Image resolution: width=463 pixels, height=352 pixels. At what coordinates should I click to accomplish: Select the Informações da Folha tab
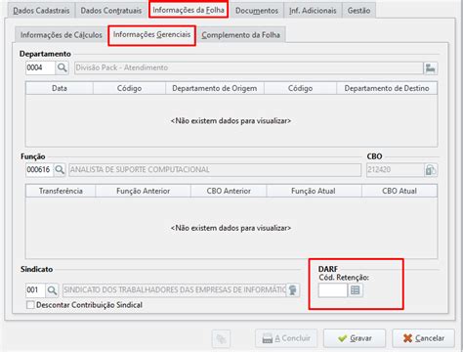tap(189, 10)
